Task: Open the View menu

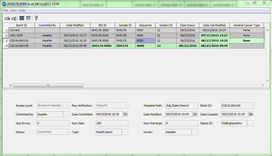Action: coord(13,10)
